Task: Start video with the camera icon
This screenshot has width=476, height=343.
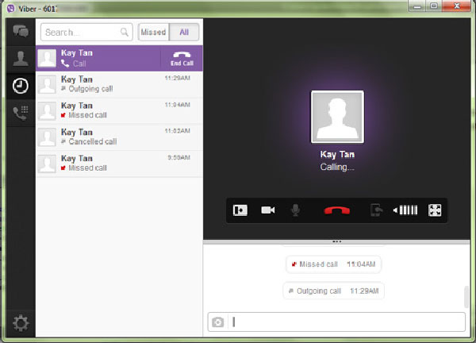Action: pos(268,210)
